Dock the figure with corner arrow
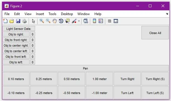Image resolution: width=171 pixels, height=101 pixels. tap(167, 14)
